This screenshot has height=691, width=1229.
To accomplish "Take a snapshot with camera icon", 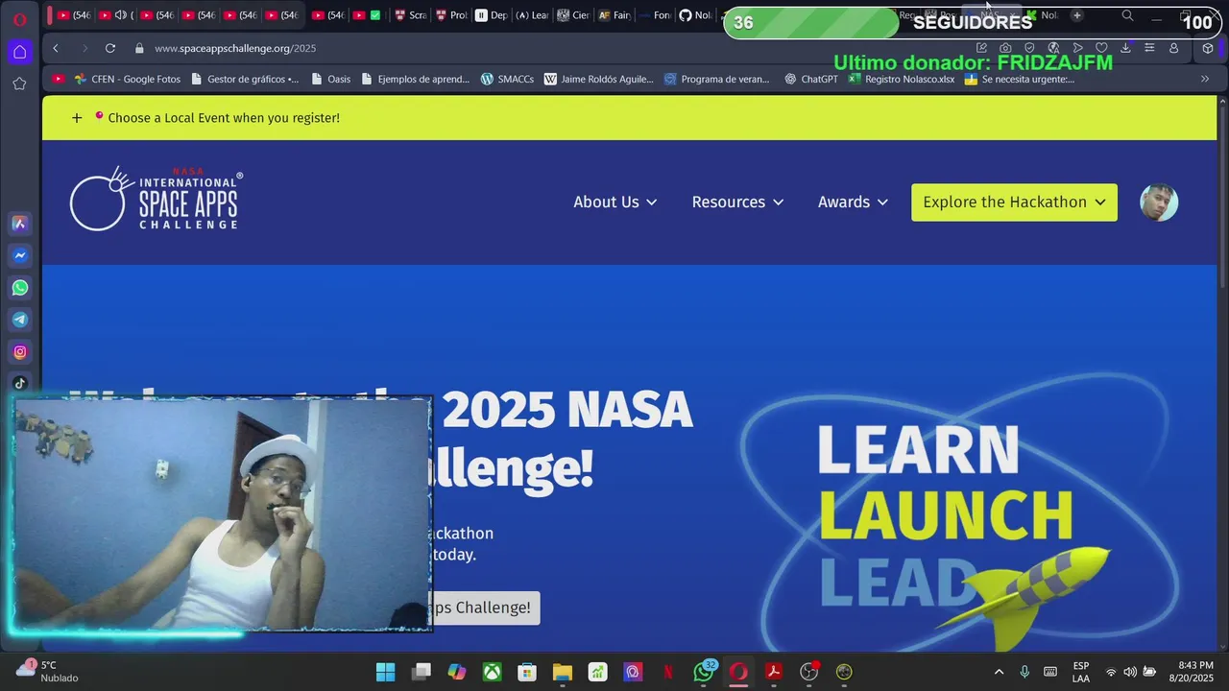I will [1005, 48].
